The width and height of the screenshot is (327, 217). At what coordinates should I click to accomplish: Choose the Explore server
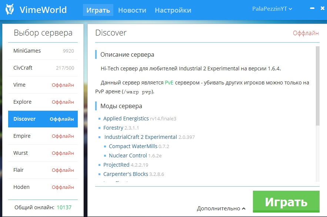click(43, 102)
